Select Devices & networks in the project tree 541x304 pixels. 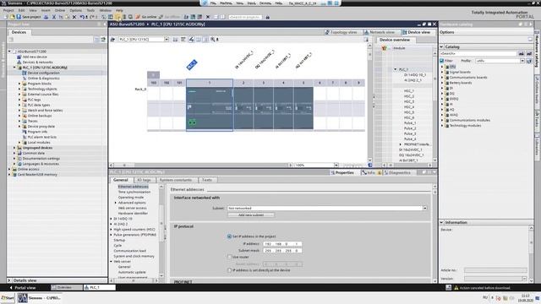(x=37, y=62)
